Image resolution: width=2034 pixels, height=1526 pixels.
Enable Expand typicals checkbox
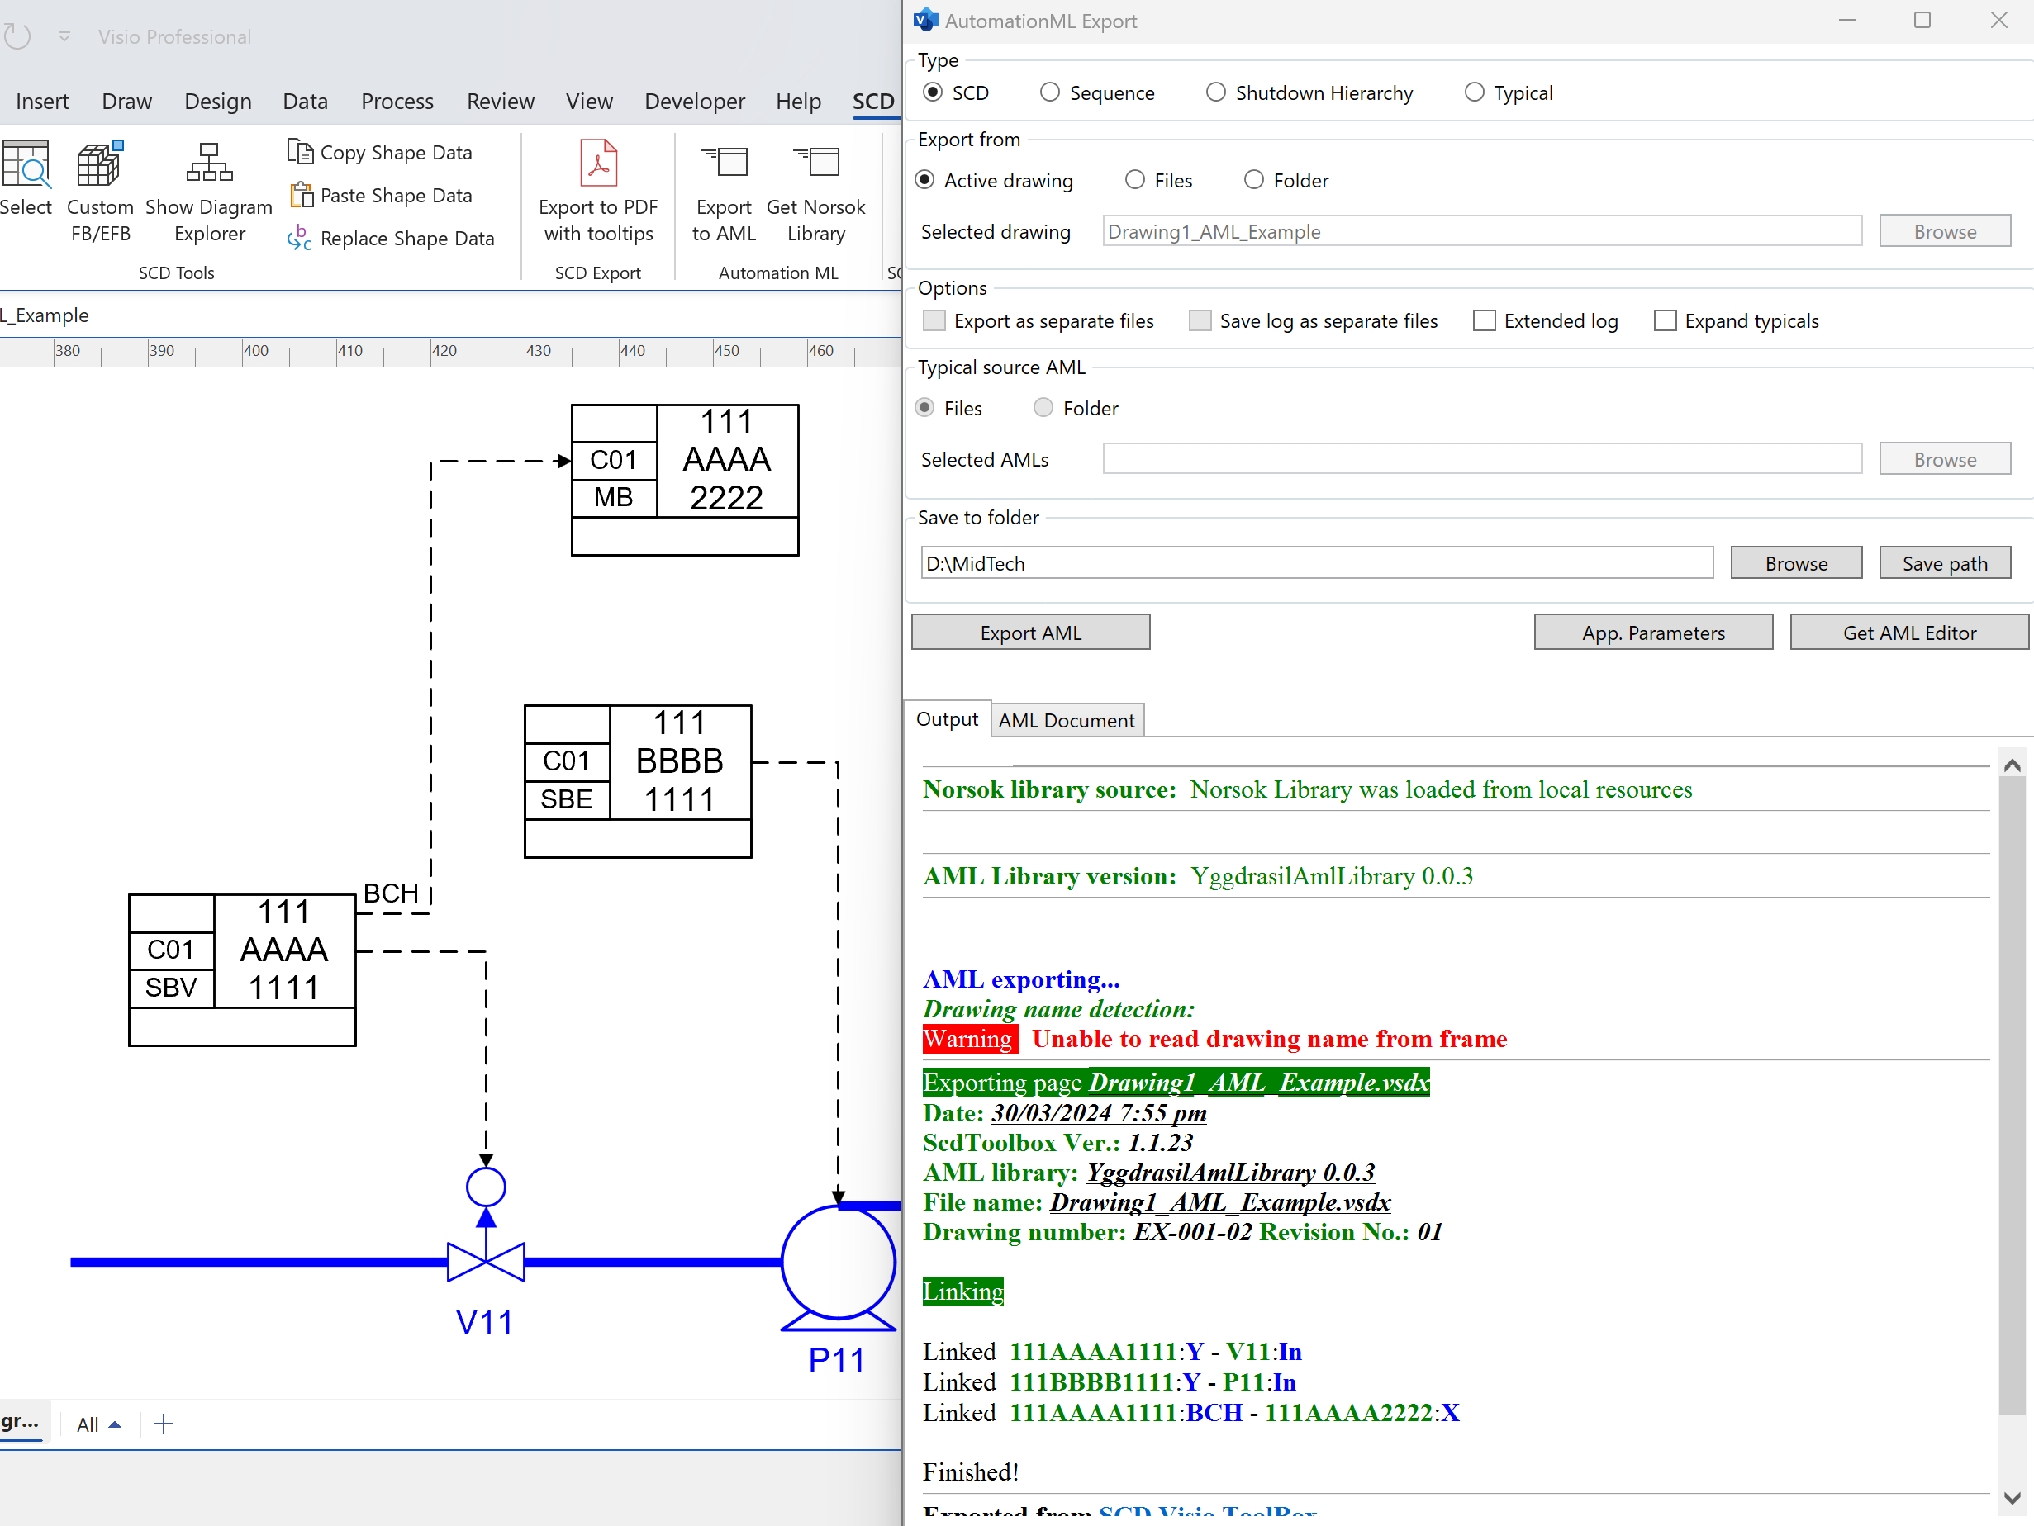pos(1666,321)
